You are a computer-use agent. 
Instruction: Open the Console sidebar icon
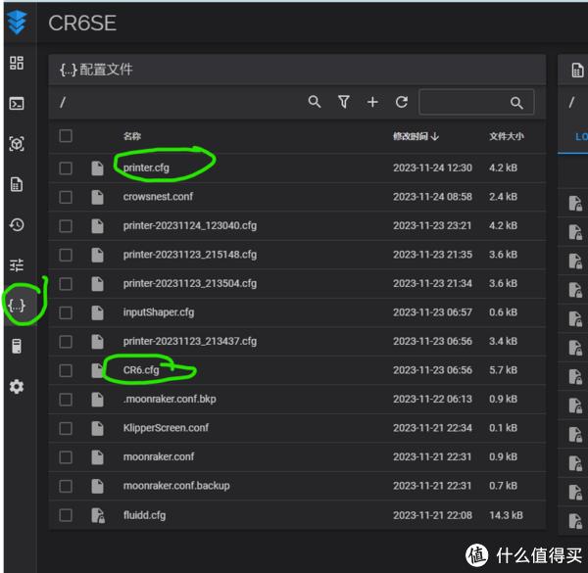coord(17,104)
